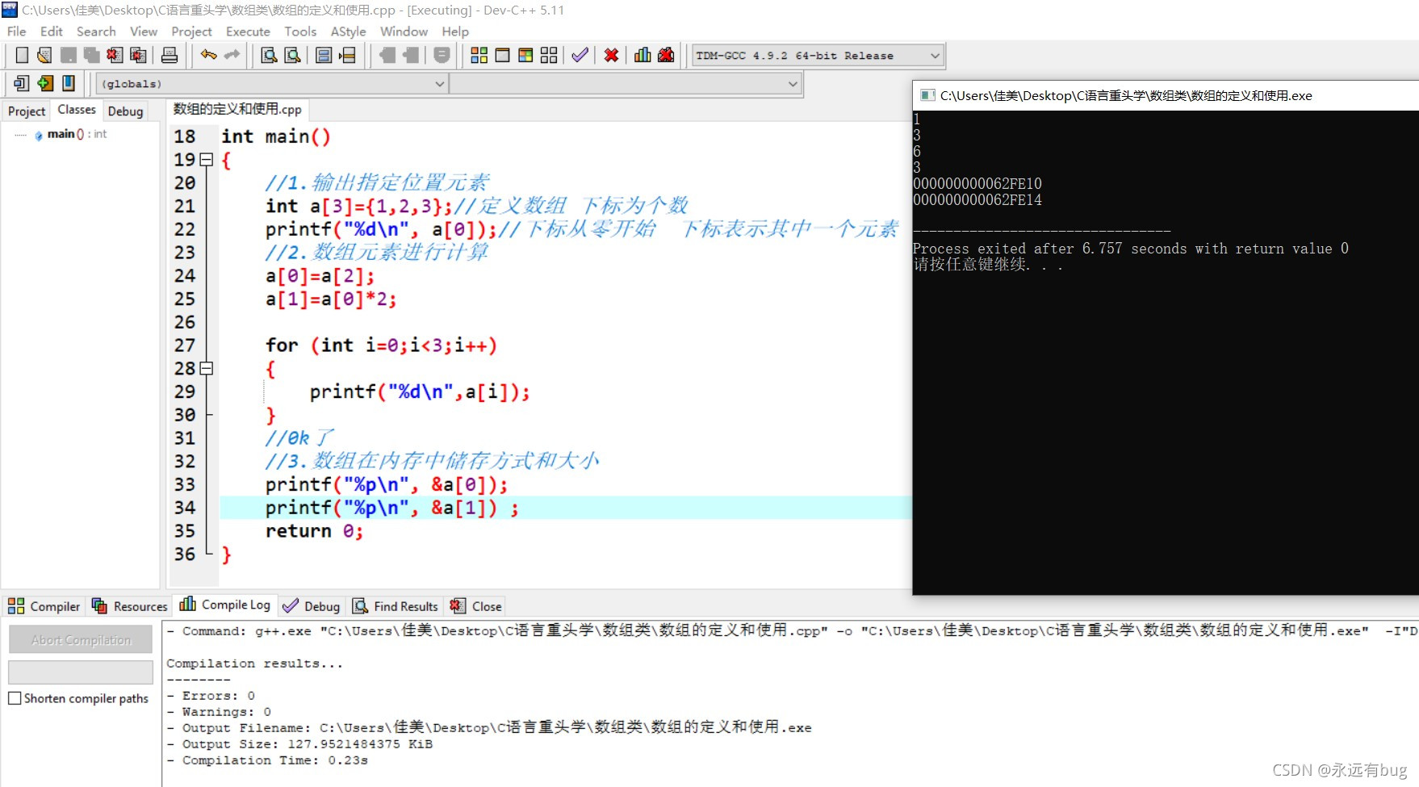1419x787 pixels.
Task: Switch to the Project sidebar tab
Action: (27, 111)
